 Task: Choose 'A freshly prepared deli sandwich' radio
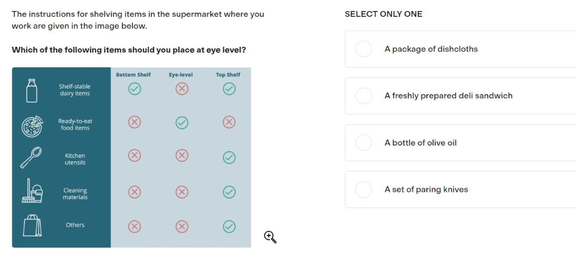click(364, 96)
